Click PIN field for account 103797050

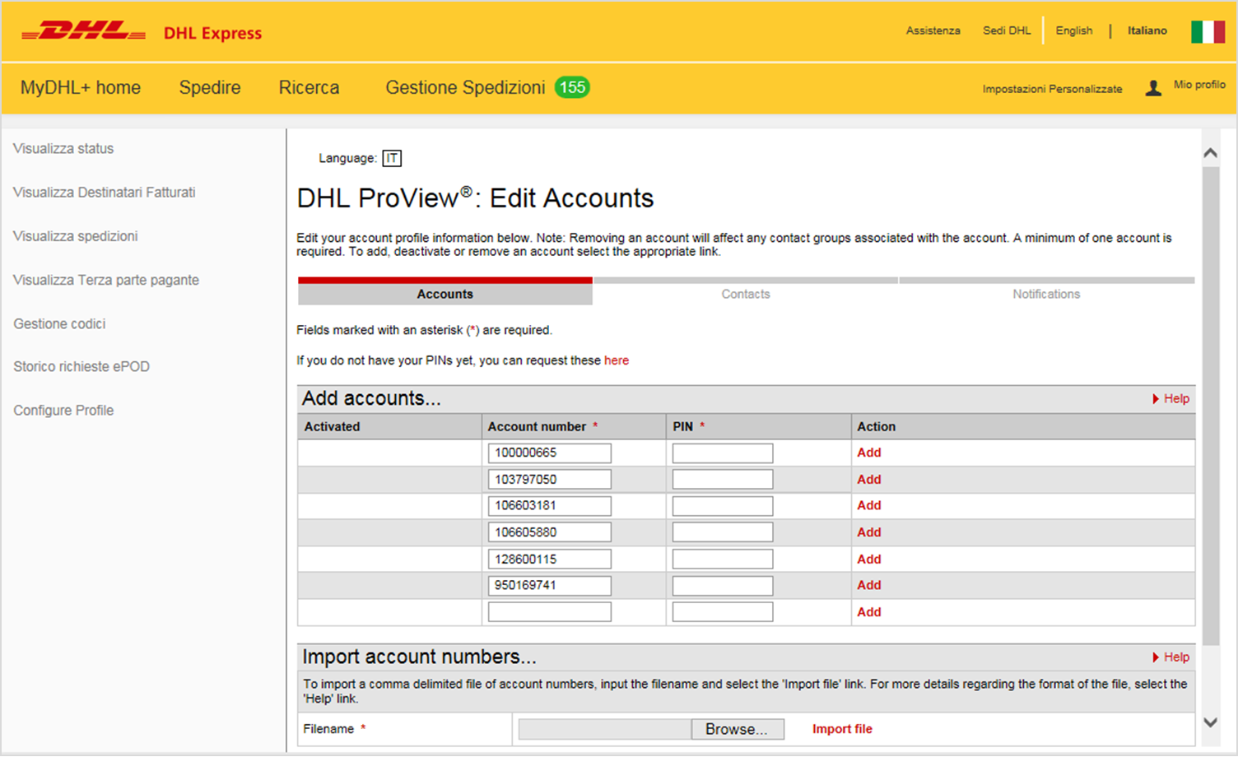point(723,479)
